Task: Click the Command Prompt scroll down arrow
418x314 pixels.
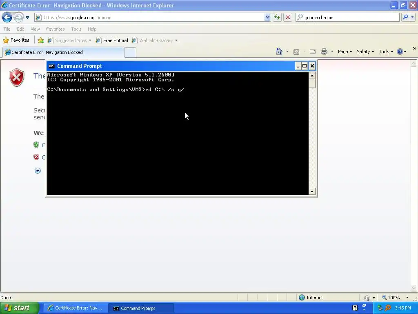Action: pos(312,191)
